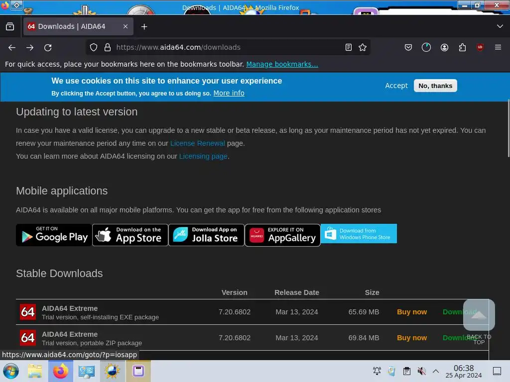Decline cookies with No, thanks button
The image size is (510, 382).
(x=435, y=86)
